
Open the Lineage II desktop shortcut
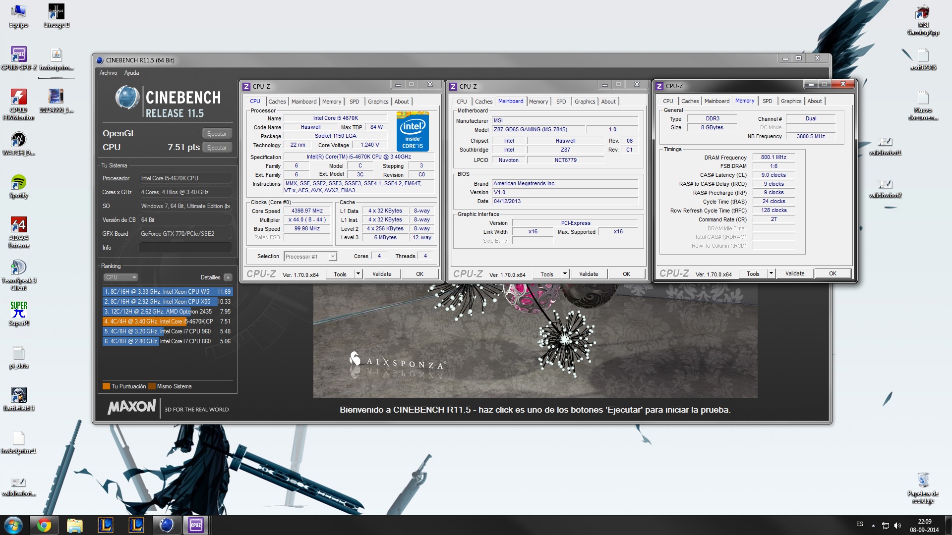click(57, 16)
